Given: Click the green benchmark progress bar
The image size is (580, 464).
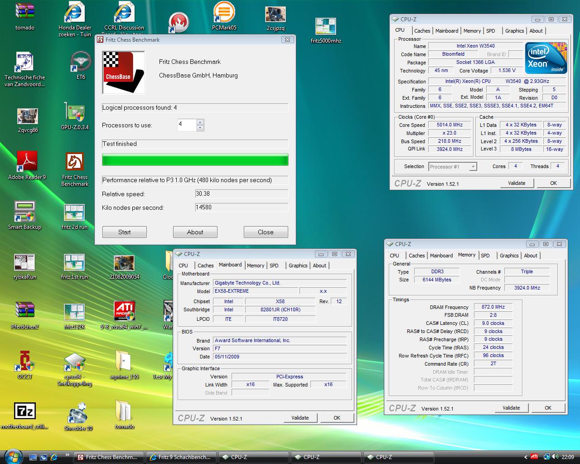Looking at the screenshot, I should [195, 160].
